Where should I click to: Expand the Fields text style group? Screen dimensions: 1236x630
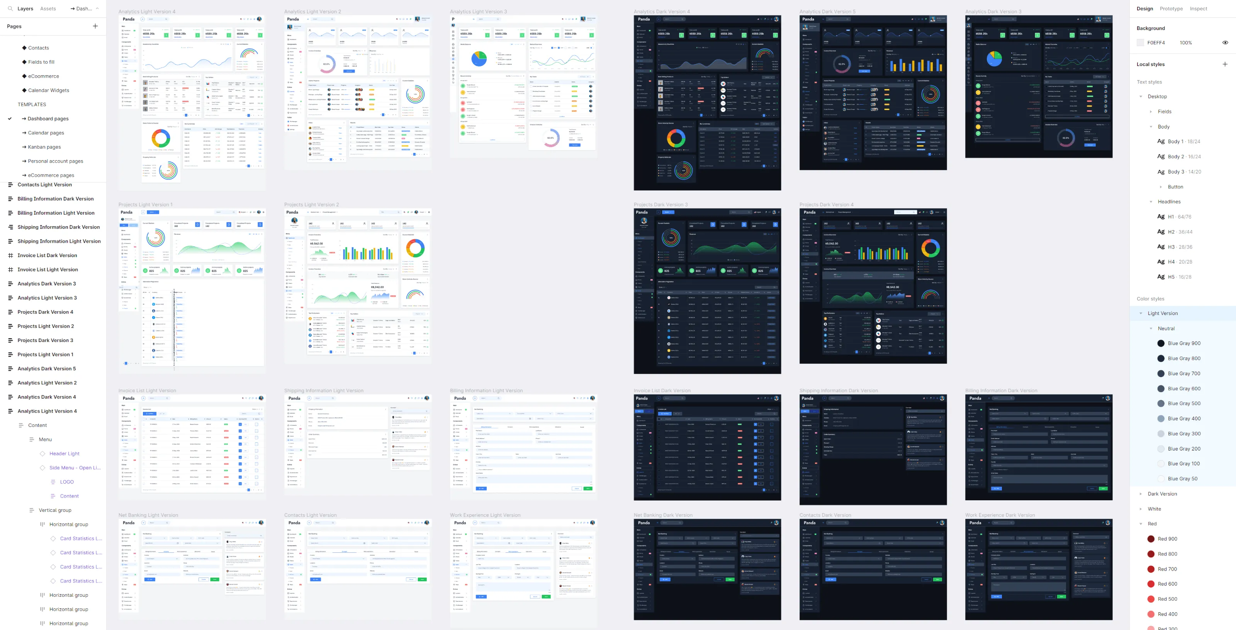point(1151,111)
